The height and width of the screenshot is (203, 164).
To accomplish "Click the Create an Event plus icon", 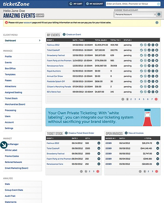I will tap(64, 34).
